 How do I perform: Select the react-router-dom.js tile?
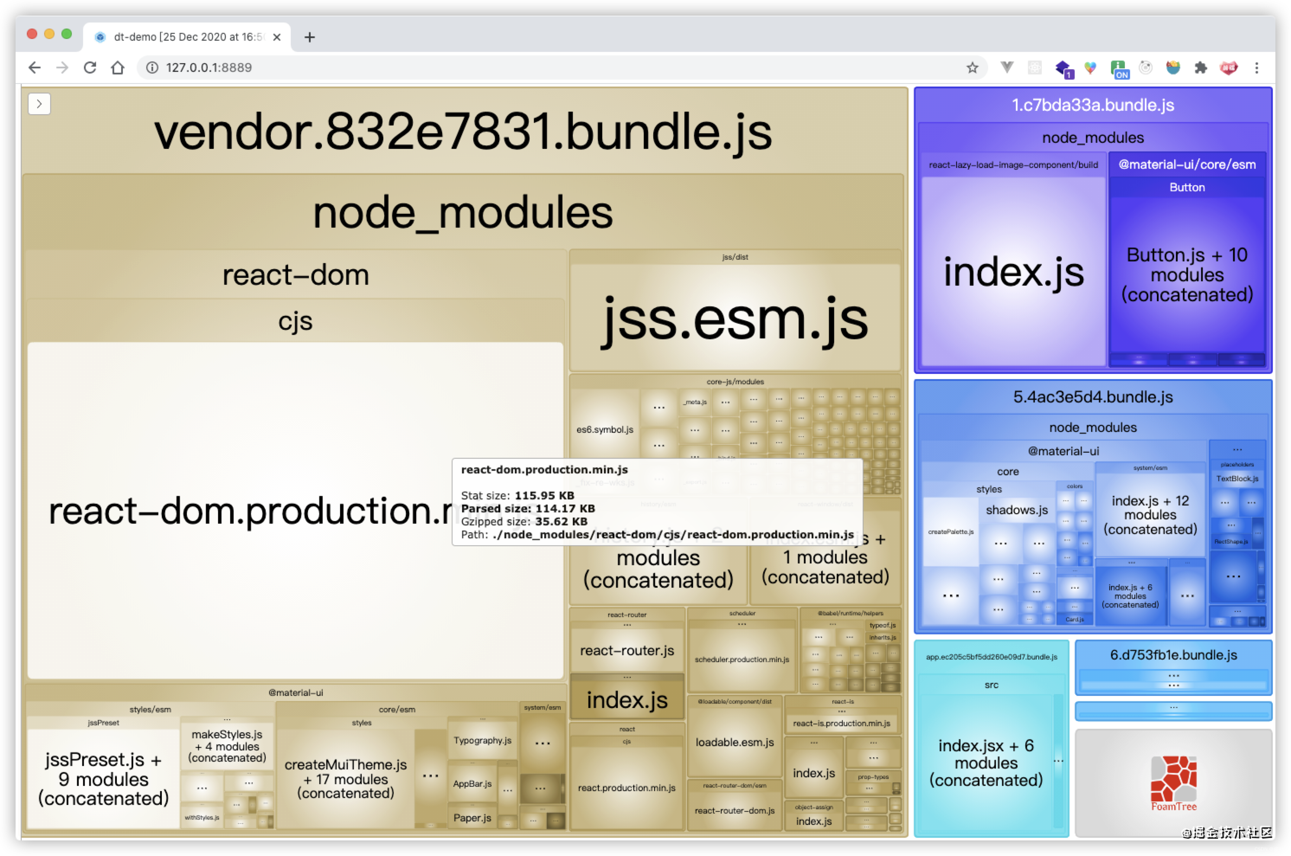click(x=735, y=811)
